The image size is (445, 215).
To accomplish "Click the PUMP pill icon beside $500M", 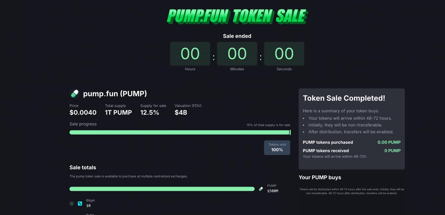I will coord(261,189).
